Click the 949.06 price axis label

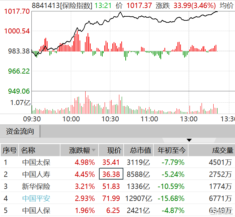(x=19, y=91)
